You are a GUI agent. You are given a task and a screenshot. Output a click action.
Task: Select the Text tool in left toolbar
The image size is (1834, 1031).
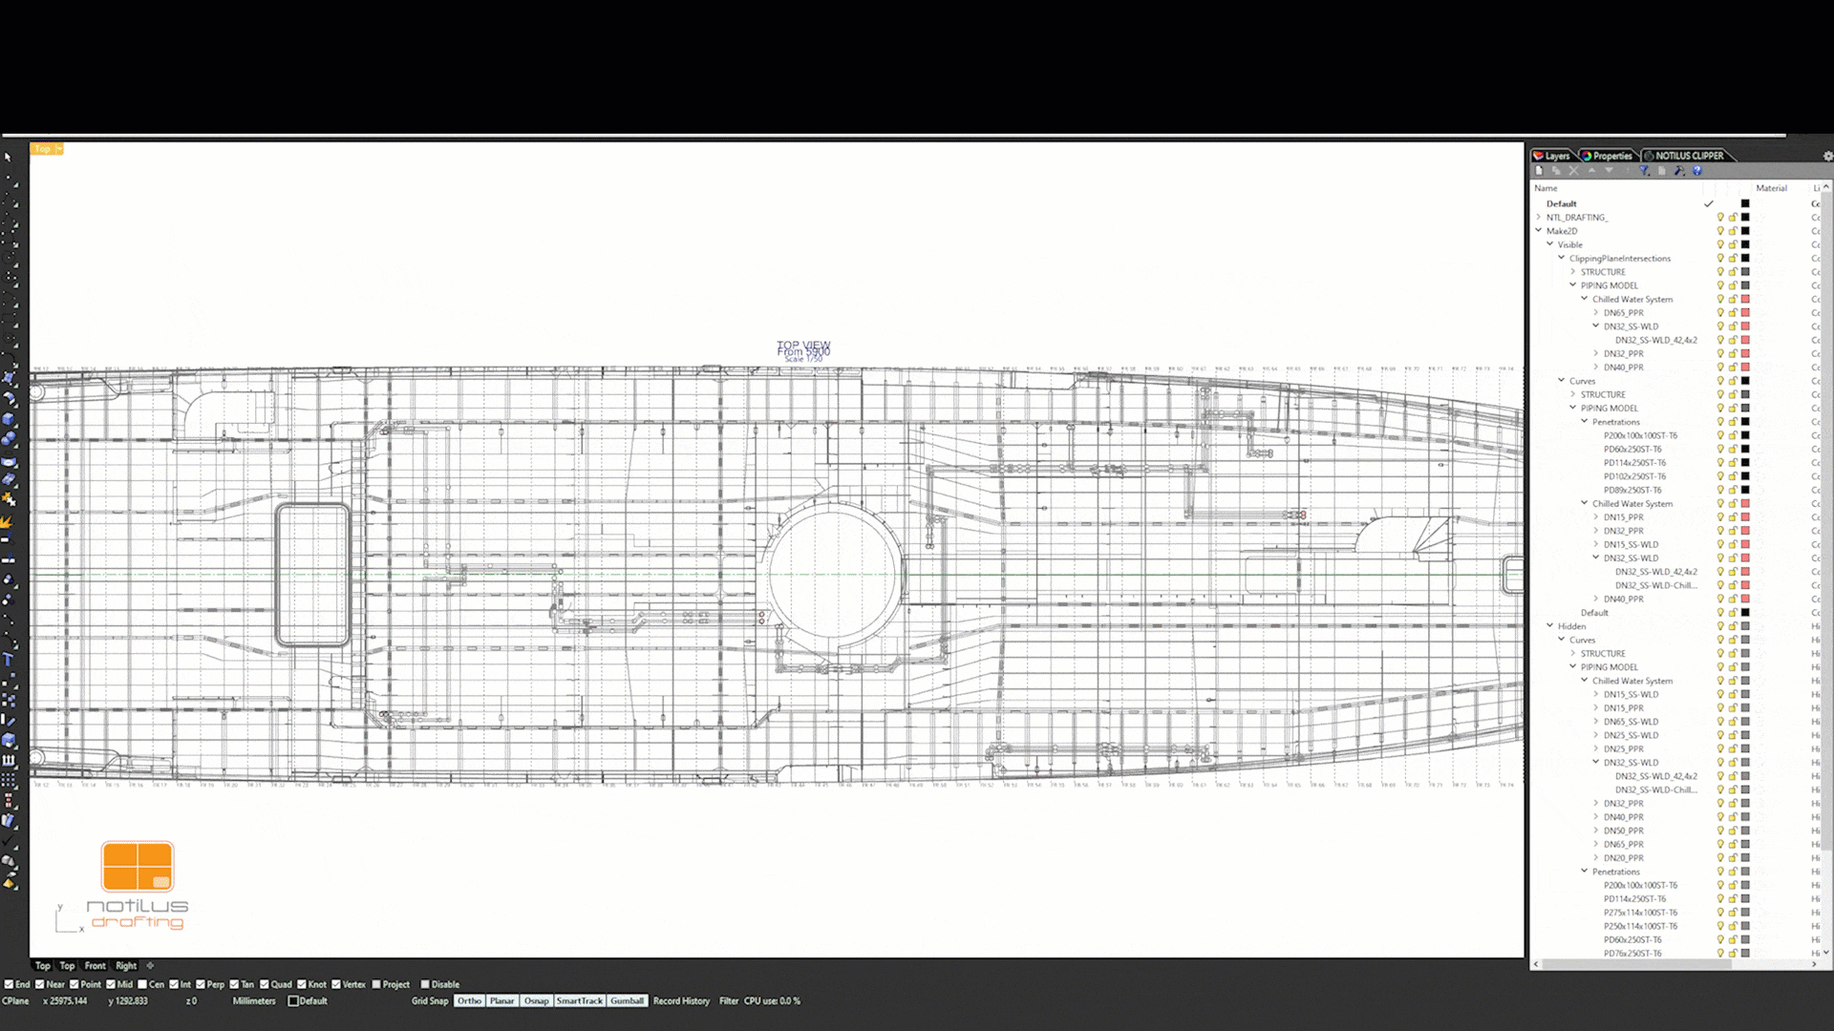9,660
